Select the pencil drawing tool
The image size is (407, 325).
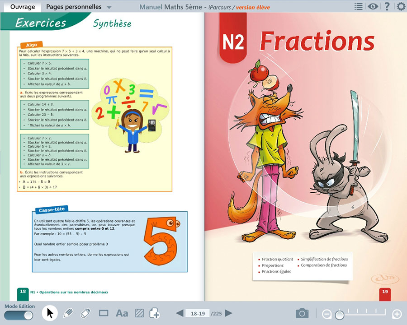pyautogui.click(x=68, y=313)
